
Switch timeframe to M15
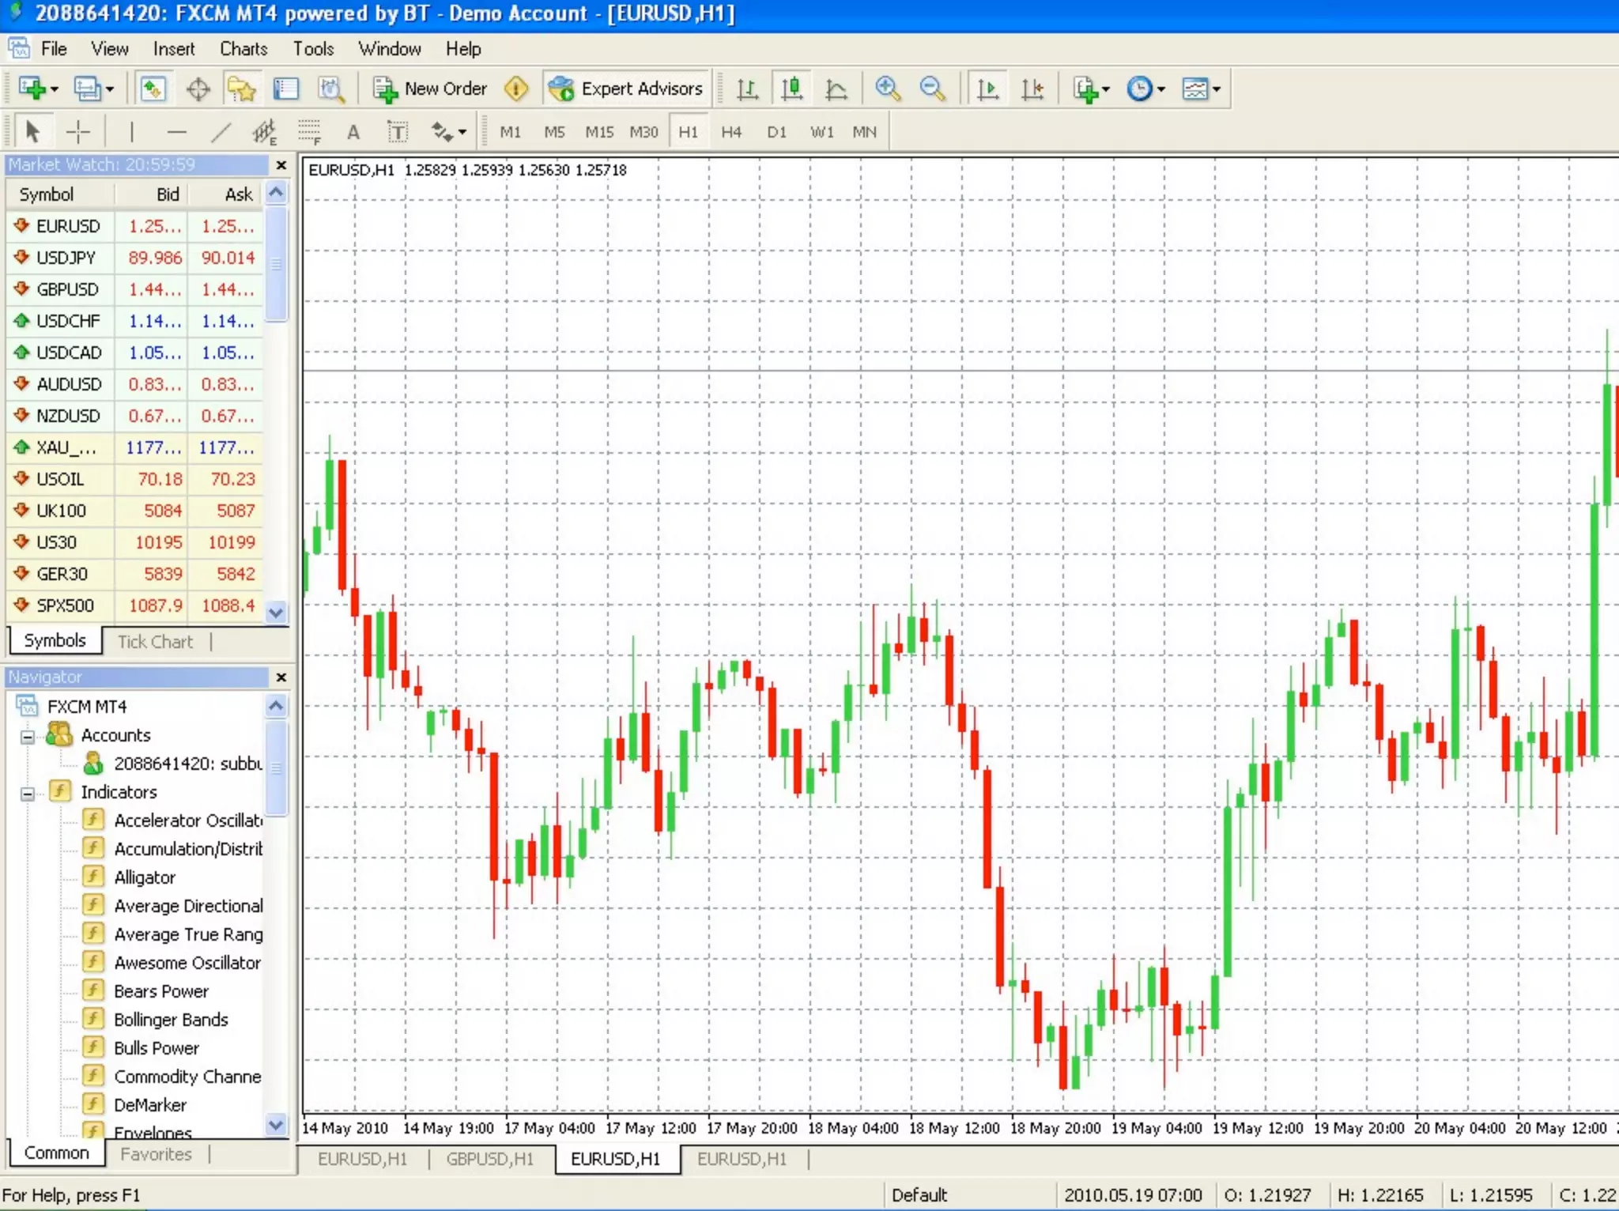click(x=598, y=132)
